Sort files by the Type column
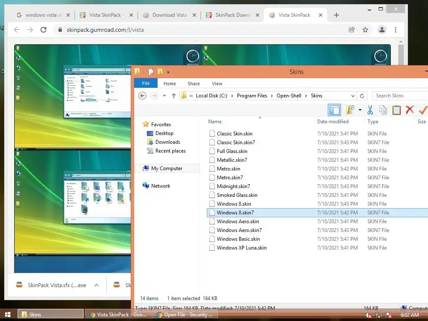This screenshot has height=321, width=428. tap(373, 122)
